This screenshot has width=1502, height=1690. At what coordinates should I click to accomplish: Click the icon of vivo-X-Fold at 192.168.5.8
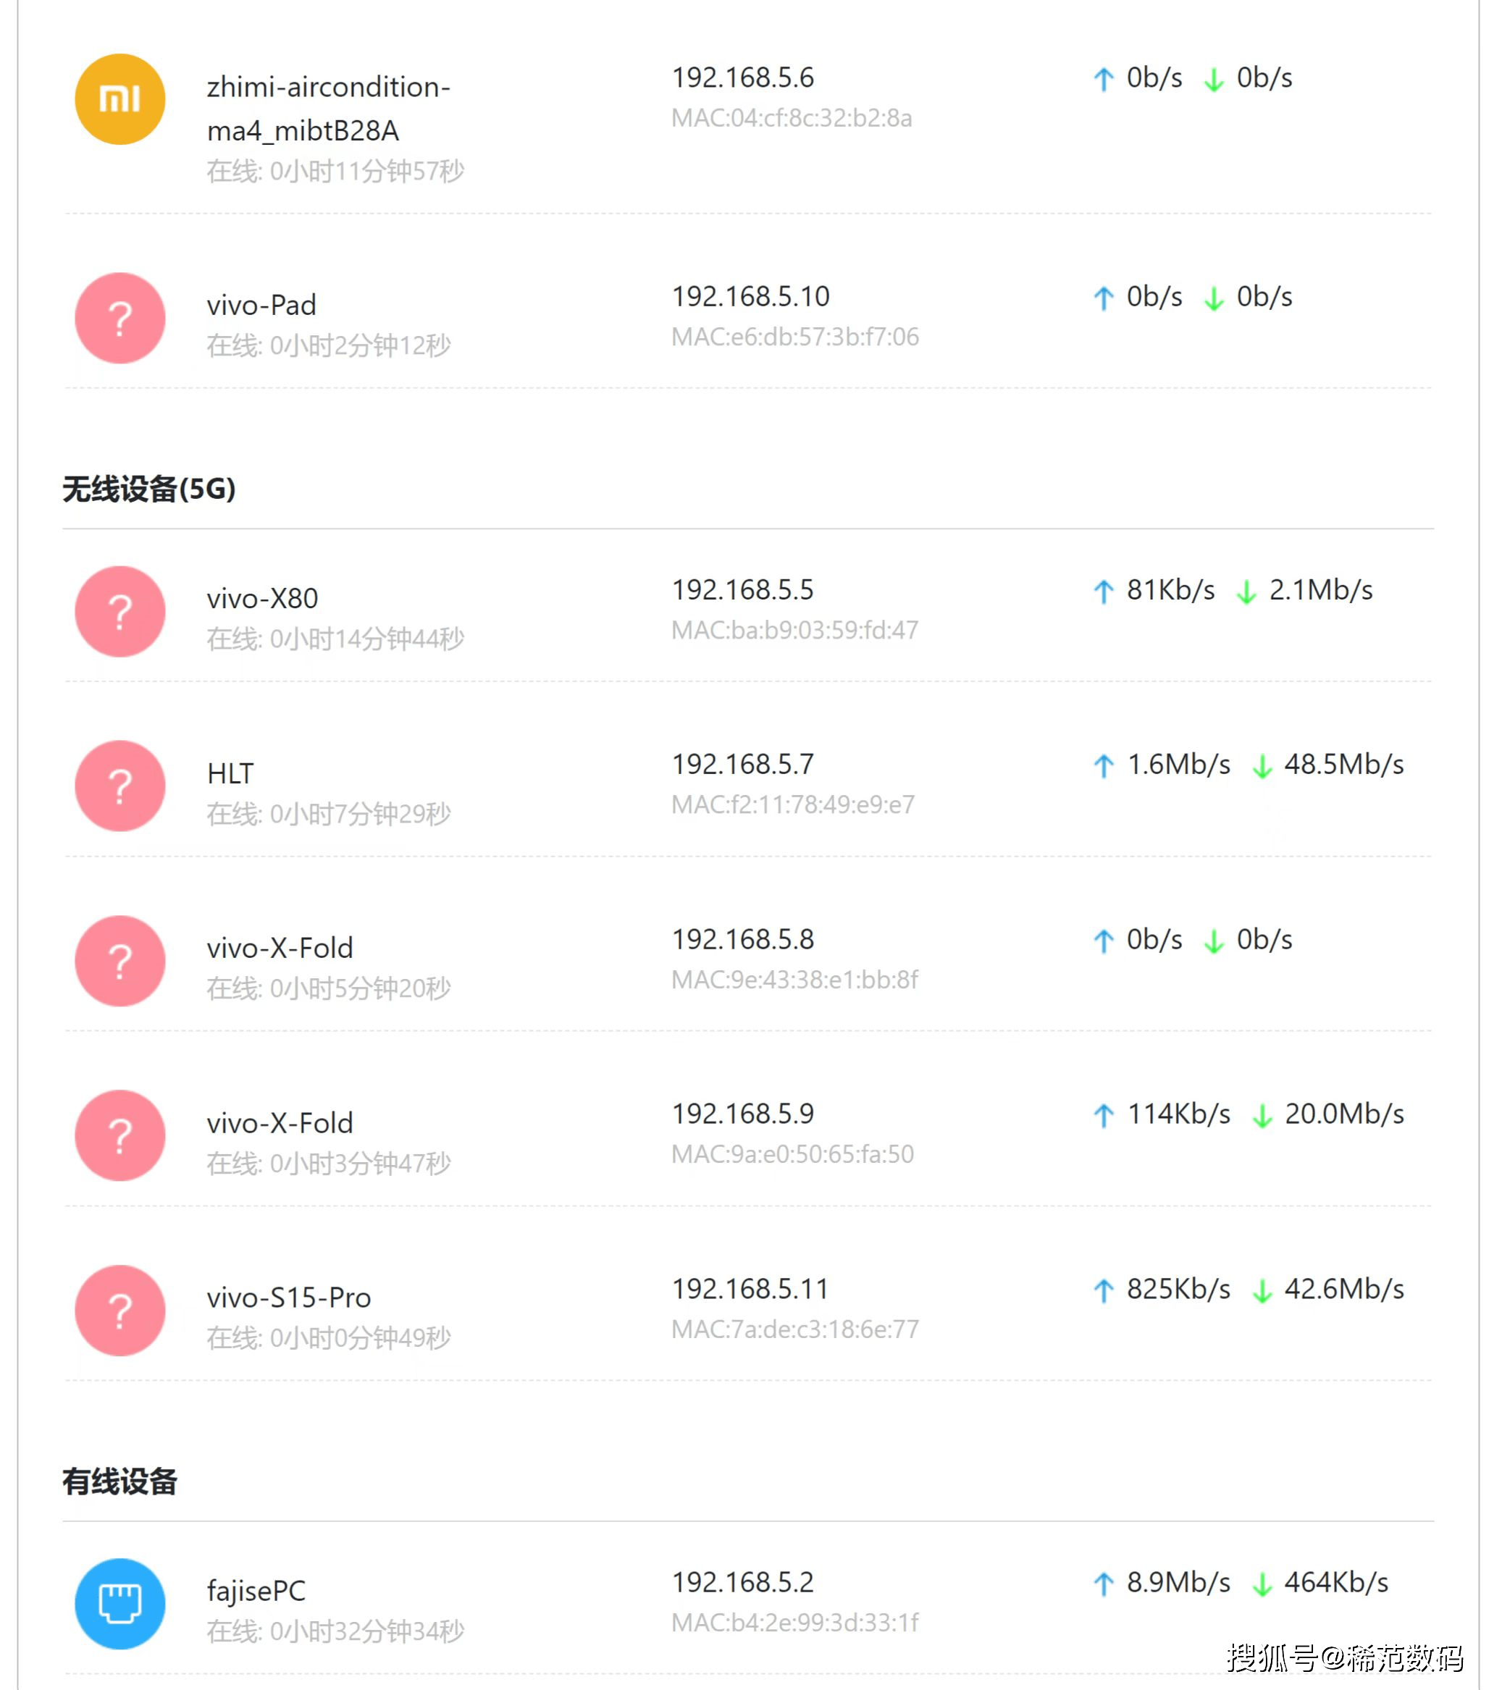click(120, 961)
